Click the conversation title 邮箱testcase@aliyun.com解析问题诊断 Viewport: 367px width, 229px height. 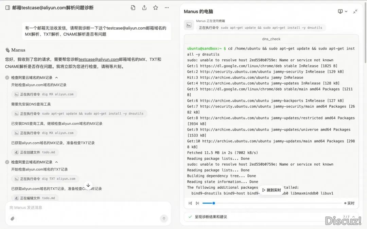point(53,8)
